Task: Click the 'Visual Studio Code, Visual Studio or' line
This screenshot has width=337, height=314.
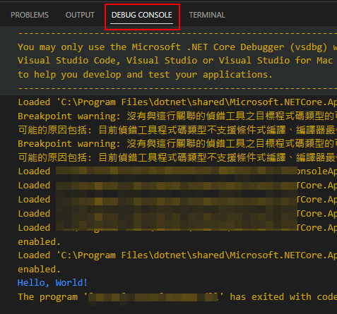Action: pyautogui.click(x=175, y=61)
